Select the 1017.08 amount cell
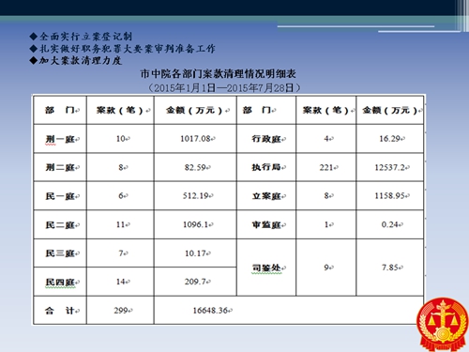 [195, 139]
